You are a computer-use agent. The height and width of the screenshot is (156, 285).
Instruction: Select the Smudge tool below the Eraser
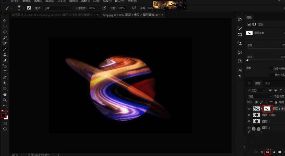point(5,66)
